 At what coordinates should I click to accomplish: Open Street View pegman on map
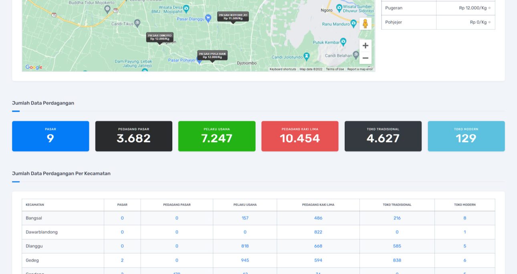[x=365, y=24]
